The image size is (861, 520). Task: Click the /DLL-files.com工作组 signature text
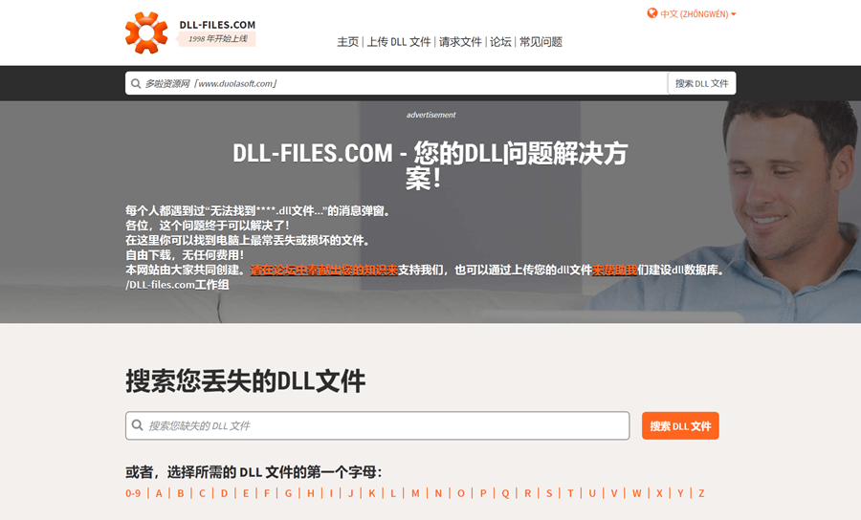[x=177, y=285]
